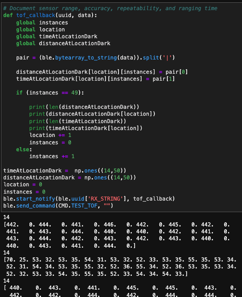The width and height of the screenshot is (242, 297).
Task: Click the split('|') call
Action: (159, 58)
